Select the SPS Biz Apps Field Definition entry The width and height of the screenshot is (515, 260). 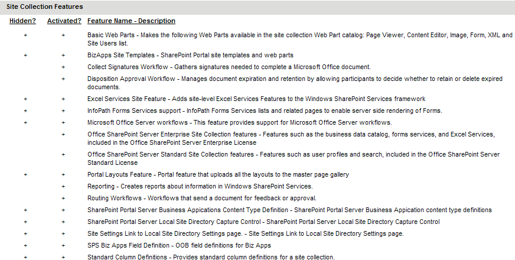click(180, 245)
